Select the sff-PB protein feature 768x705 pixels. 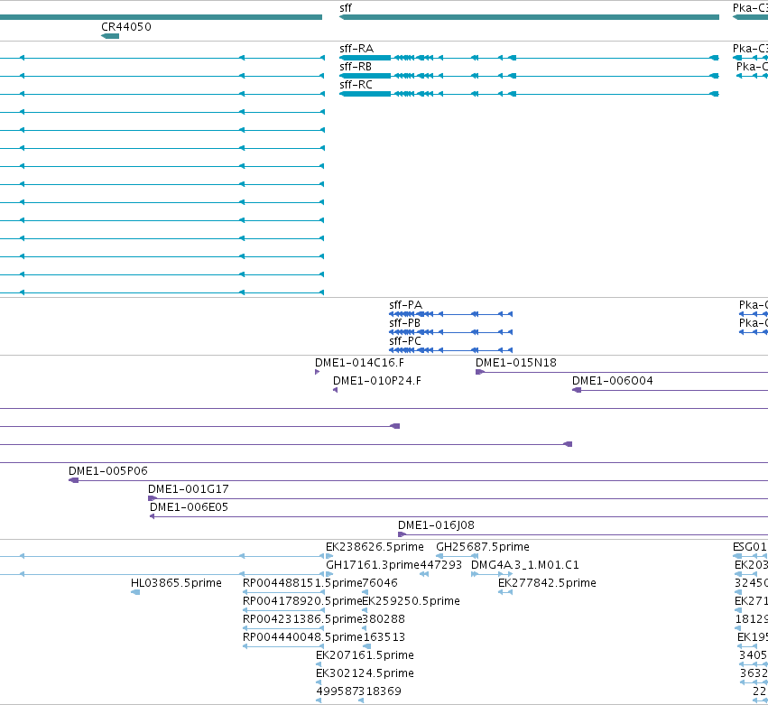[450, 332]
